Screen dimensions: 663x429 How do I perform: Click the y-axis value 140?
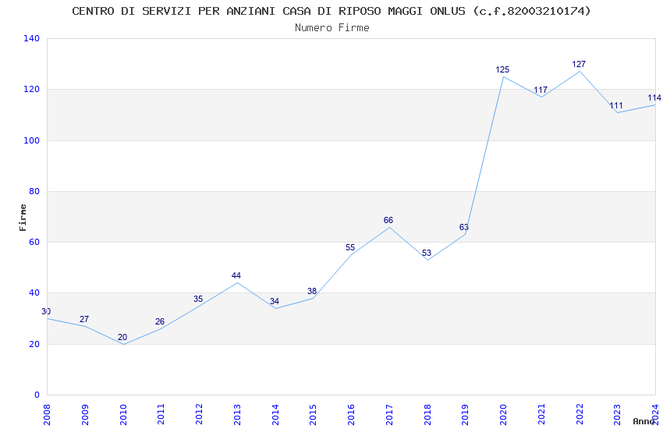pyautogui.click(x=32, y=38)
